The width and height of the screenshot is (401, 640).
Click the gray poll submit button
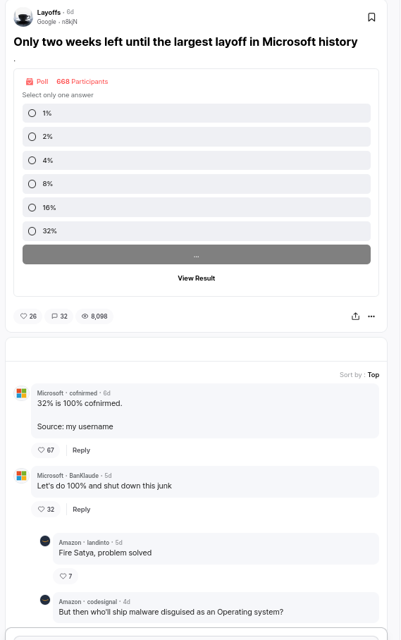[196, 254]
